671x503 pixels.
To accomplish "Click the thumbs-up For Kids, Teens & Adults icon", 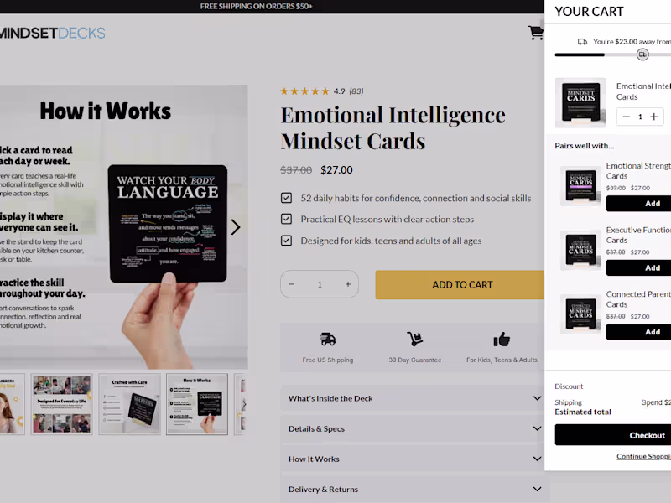I will click(502, 340).
